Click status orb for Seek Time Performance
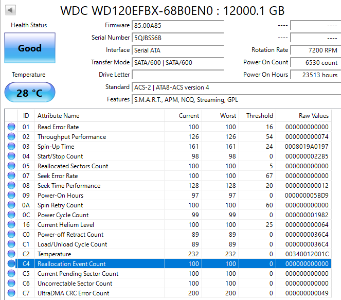The width and height of the screenshot is (341, 300). pyautogui.click(x=11, y=185)
